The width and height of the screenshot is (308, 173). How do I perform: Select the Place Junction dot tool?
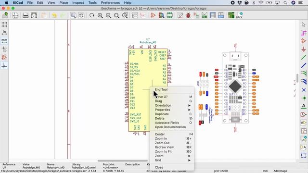point(304,98)
